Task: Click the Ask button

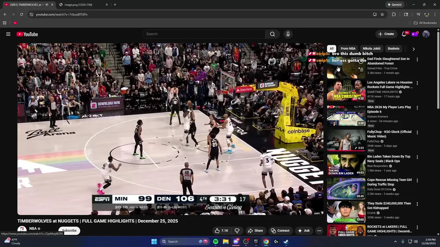Action: (x=304, y=231)
